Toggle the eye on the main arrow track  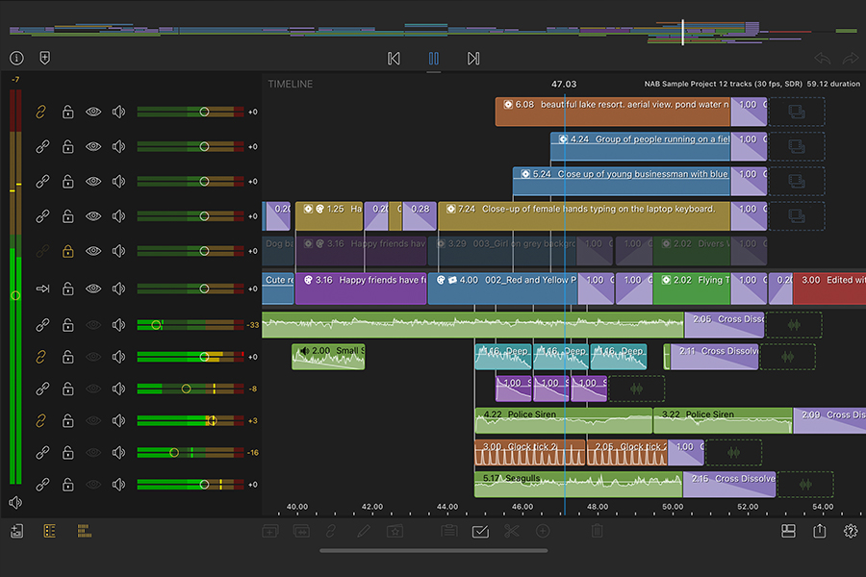(93, 288)
